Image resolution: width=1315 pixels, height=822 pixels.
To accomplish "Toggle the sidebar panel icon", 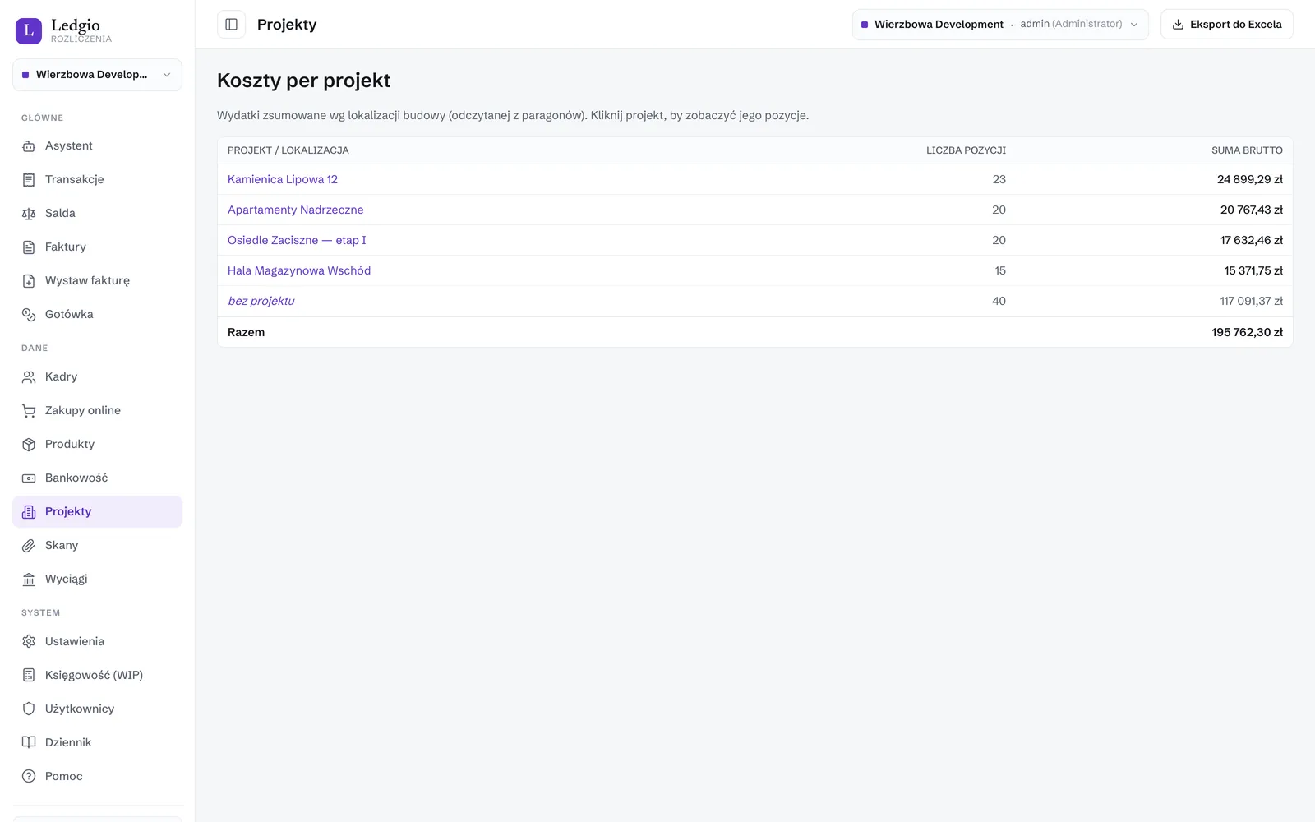I will click(x=231, y=25).
